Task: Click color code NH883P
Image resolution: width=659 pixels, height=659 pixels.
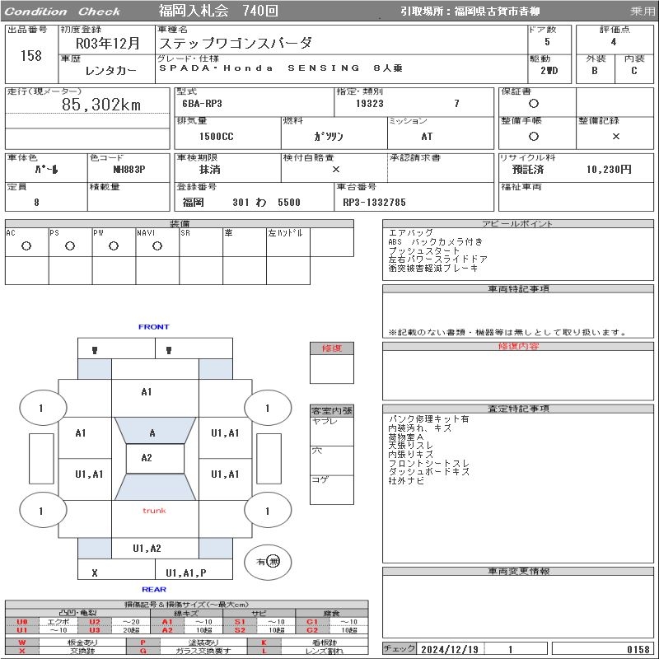Action: [129, 170]
